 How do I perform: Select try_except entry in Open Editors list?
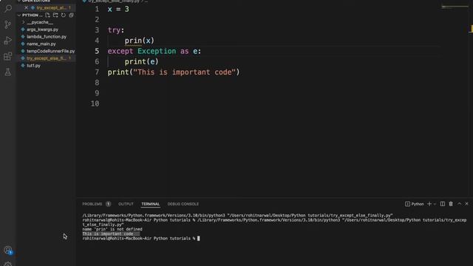pos(51,8)
